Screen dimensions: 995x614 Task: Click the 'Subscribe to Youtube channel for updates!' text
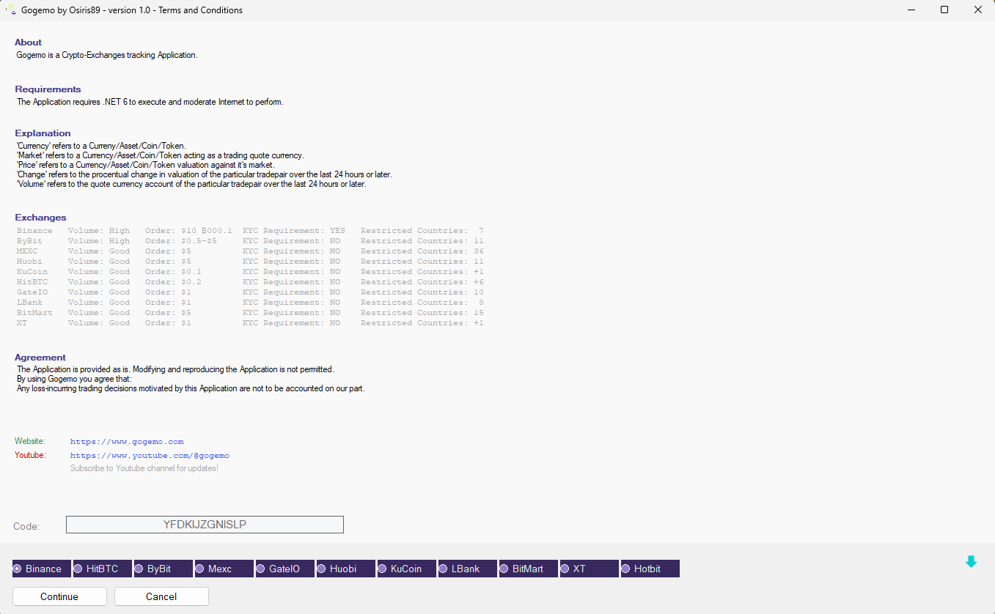tap(144, 468)
